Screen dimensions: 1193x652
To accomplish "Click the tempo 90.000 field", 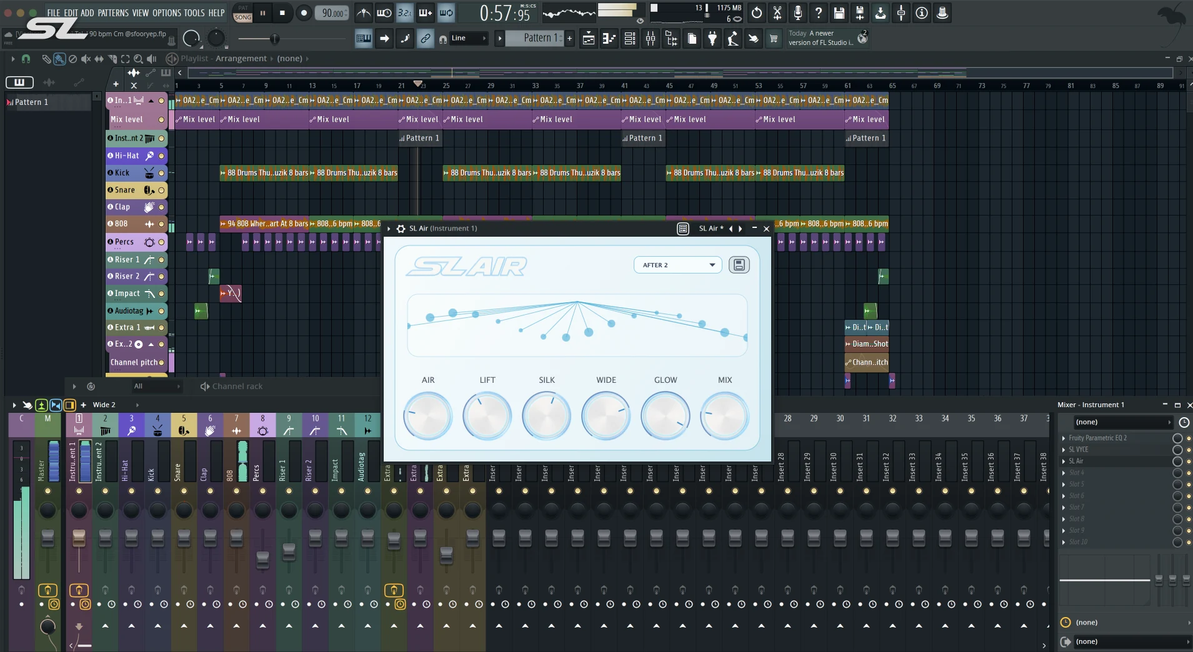I will click(333, 12).
